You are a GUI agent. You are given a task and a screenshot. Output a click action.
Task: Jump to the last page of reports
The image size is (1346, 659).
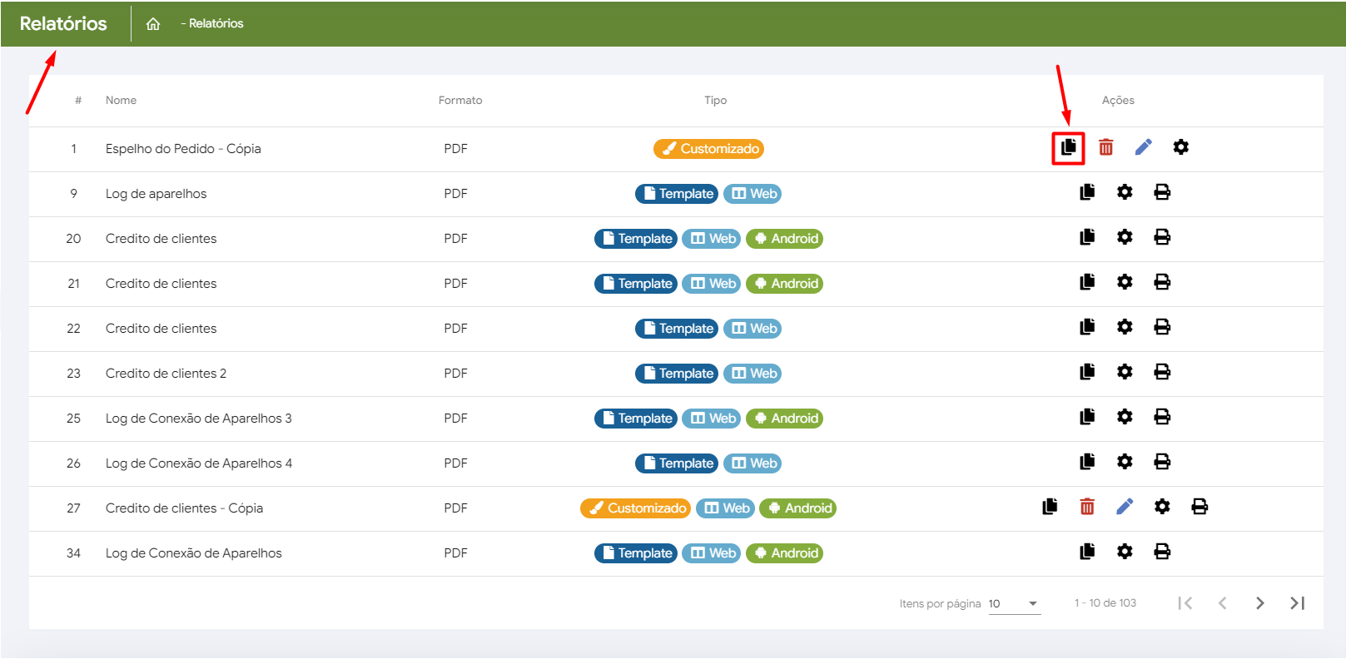pyautogui.click(x=1297, y=604)
